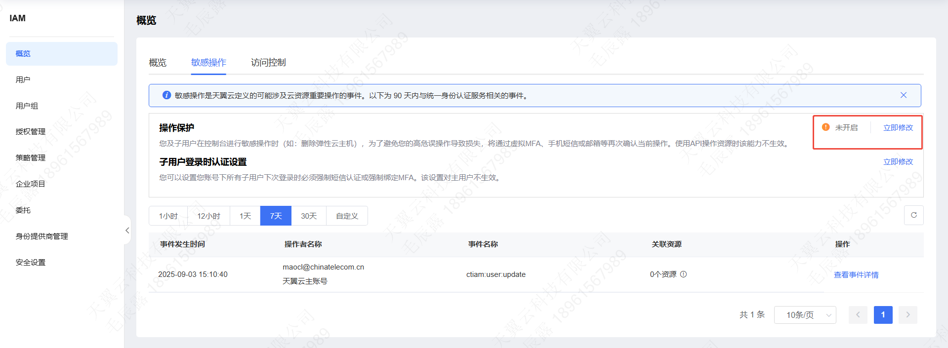948x348 pixels.
Task: Switch to the 概览 tab
Action: [x=158, y=63]
